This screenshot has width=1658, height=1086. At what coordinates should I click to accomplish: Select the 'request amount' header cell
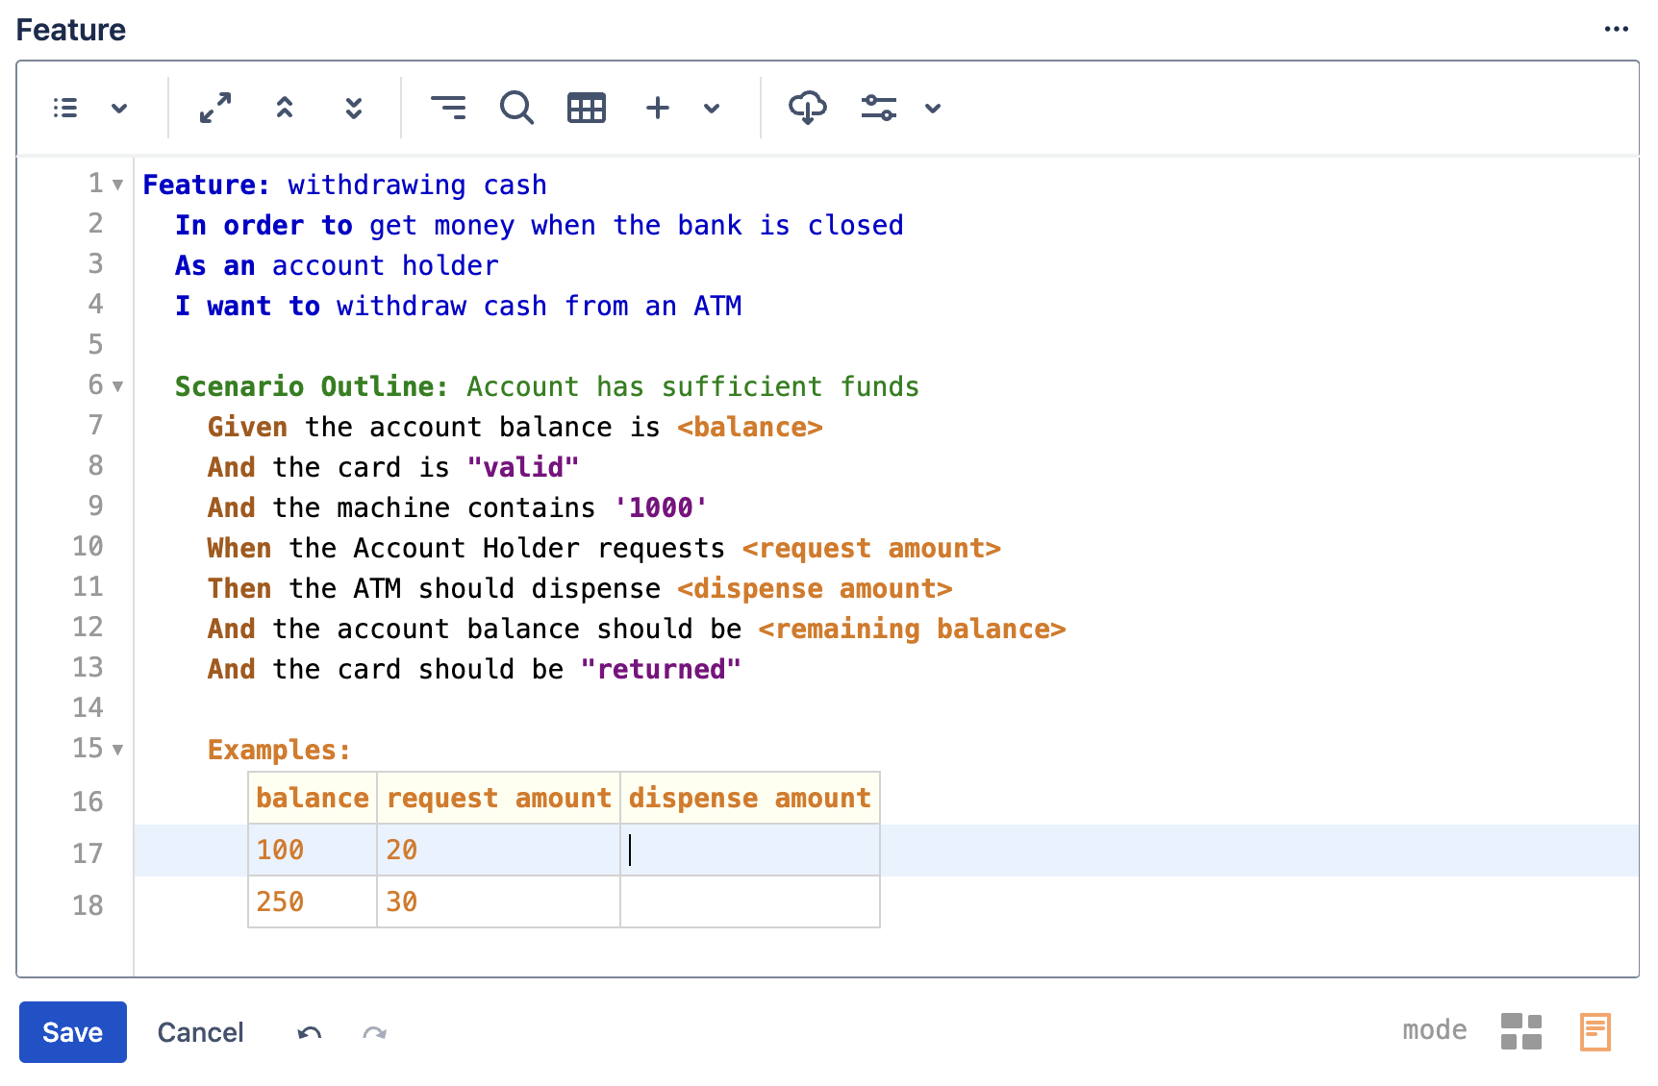(x=499, y=798)
